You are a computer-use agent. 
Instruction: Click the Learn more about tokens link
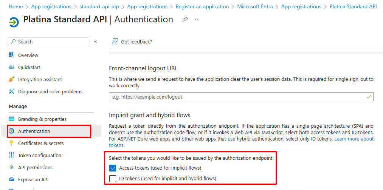(x=354, y=139)
